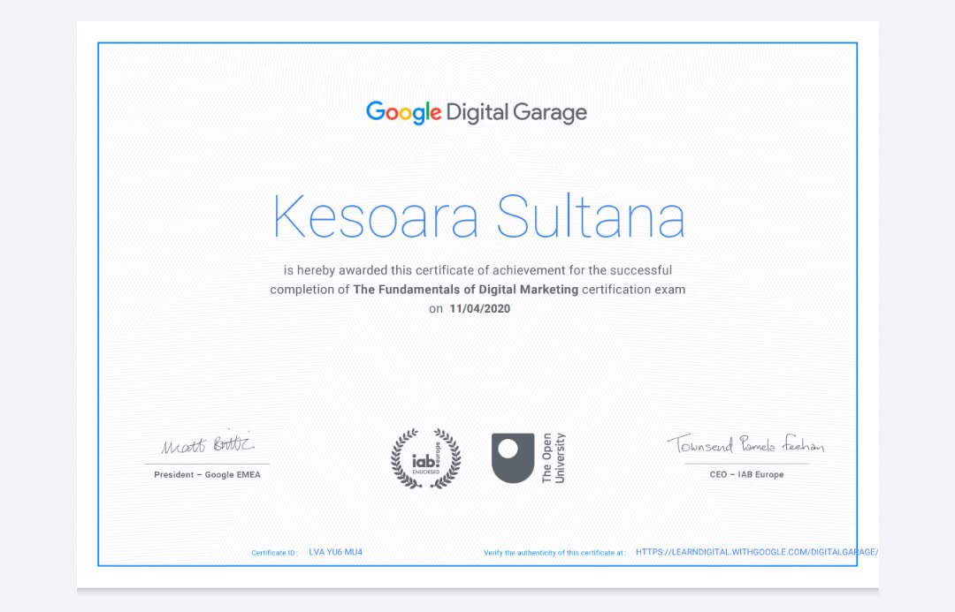Click the 'President – Google EMEA' label
The width and height of the screenshot is (955, 612).
(207, 474)
